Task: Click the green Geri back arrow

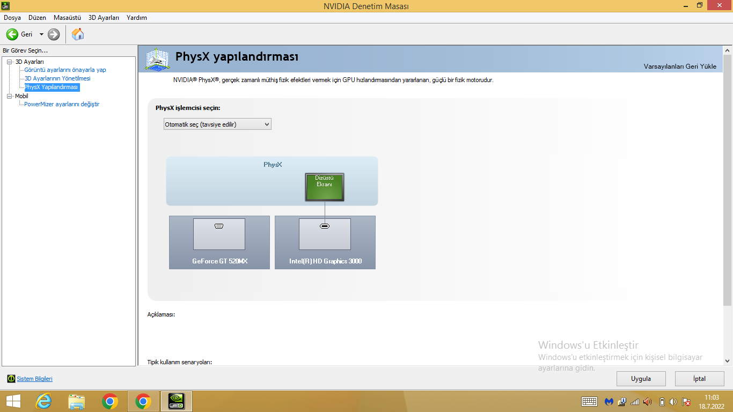Action: pos(12,34)
